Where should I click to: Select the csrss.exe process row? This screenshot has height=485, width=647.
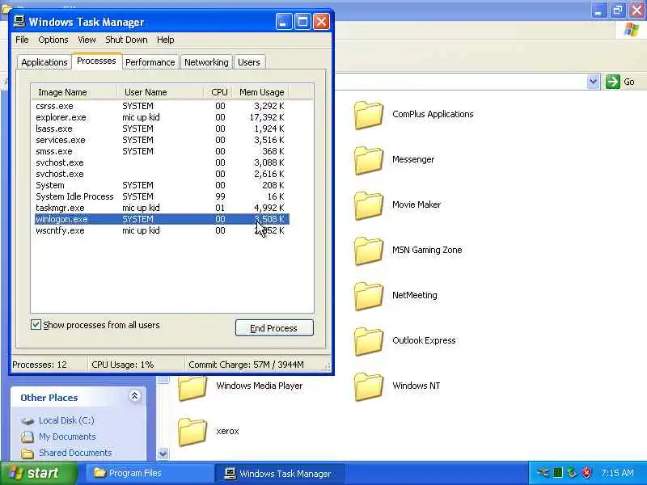(x=162, y=106)
